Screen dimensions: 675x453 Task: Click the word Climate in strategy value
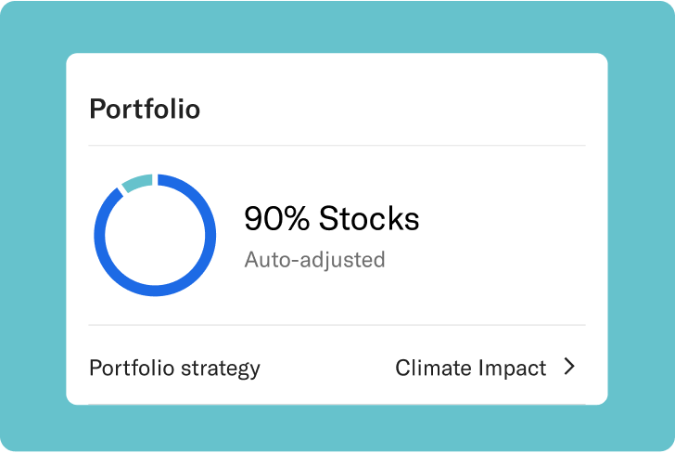tap(433, 368)
